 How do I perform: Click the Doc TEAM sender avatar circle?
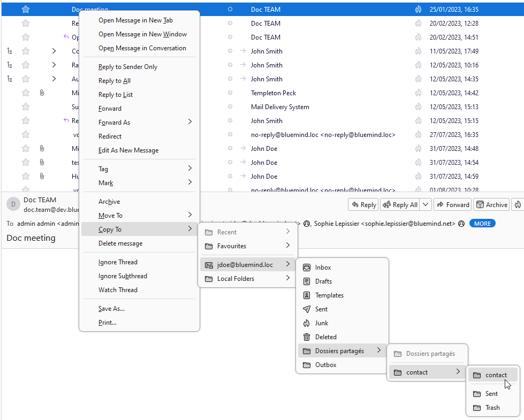[x=12, y=204]
